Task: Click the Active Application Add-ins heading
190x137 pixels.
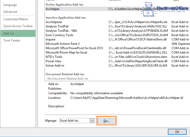Action: point(64,5)
